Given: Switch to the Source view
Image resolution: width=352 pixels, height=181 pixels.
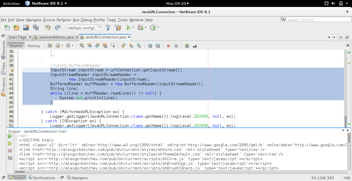Looking at the screenshot, I should 16,46.
